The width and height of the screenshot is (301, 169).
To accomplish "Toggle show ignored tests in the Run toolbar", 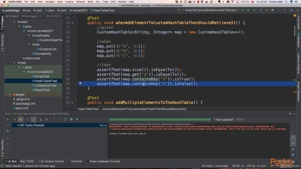I will [21, 119].
